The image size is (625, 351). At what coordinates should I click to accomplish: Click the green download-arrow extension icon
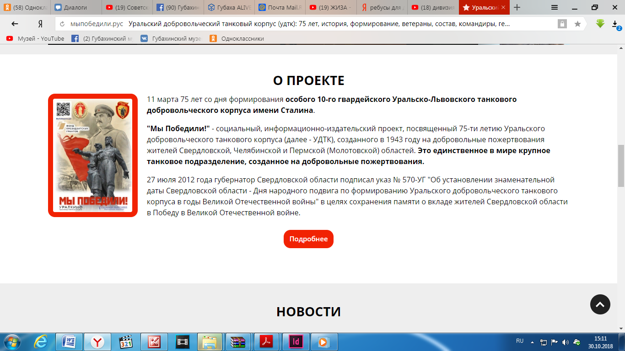point(600,24)
